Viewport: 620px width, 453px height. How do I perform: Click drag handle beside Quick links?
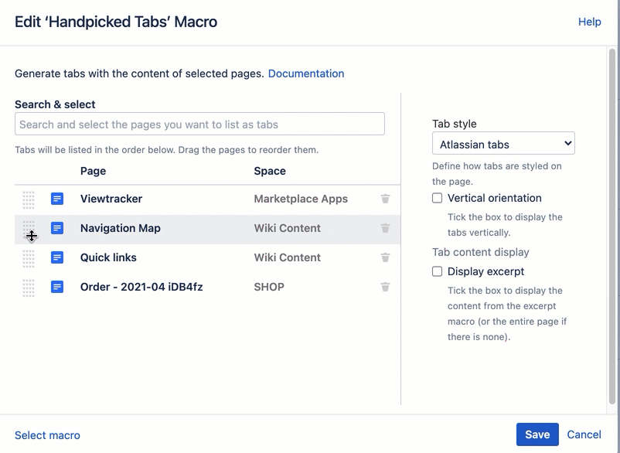tap(29, 258)
